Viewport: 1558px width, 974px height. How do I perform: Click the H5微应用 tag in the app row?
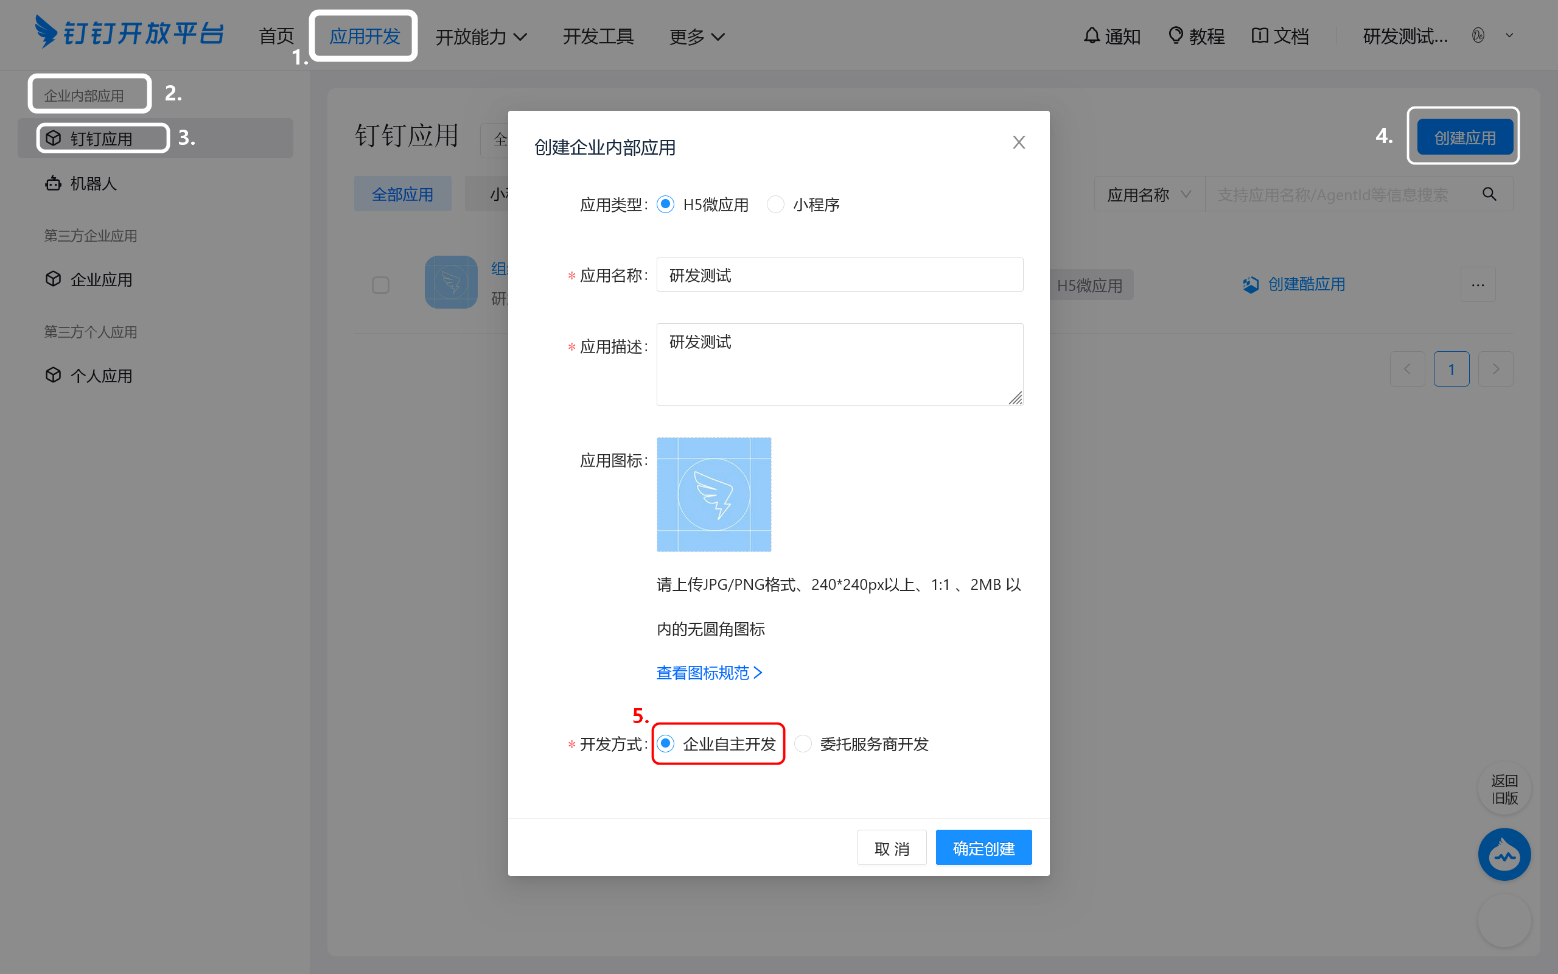[1090, 285]
